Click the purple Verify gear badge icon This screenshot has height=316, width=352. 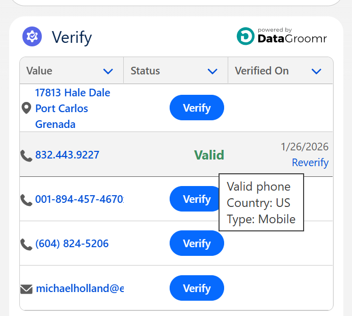32,36
